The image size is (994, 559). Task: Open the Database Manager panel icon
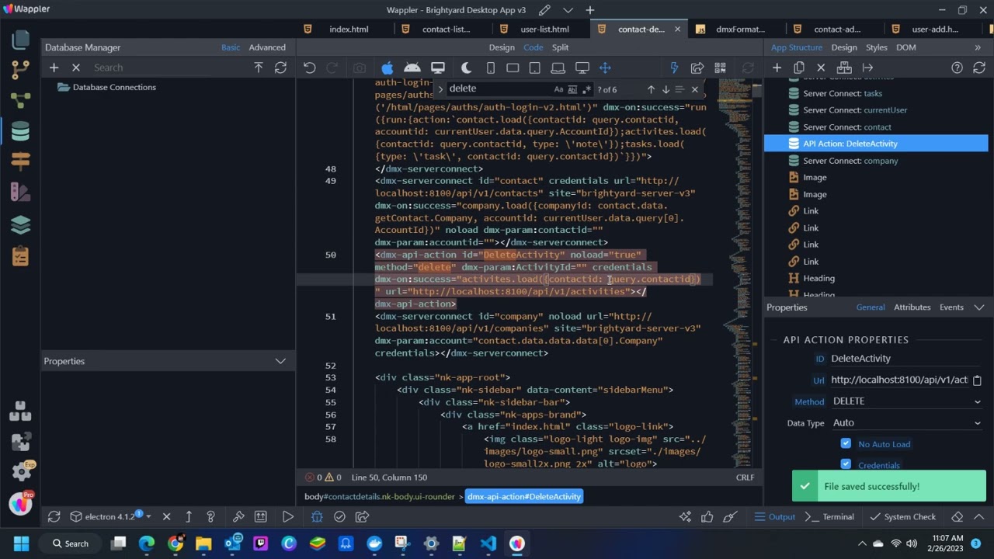(x=21, y=131)
